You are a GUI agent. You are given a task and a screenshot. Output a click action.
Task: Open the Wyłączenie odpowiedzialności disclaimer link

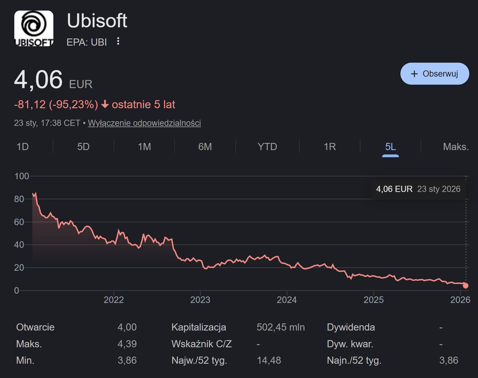click(x=144, y=123)
